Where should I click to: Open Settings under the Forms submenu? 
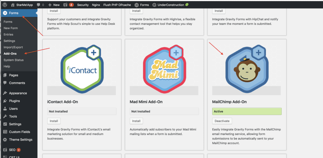click(x=9, y=41)
